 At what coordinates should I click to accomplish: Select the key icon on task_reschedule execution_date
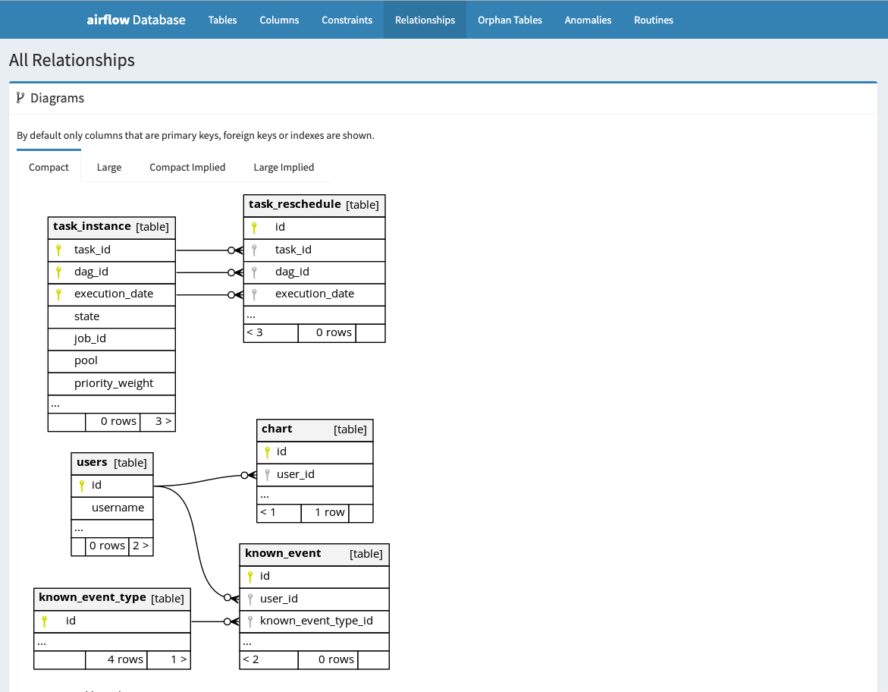pos(254,294)
